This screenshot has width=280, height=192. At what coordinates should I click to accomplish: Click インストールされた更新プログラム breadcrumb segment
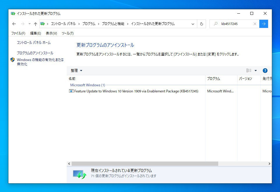pos(153,24)
